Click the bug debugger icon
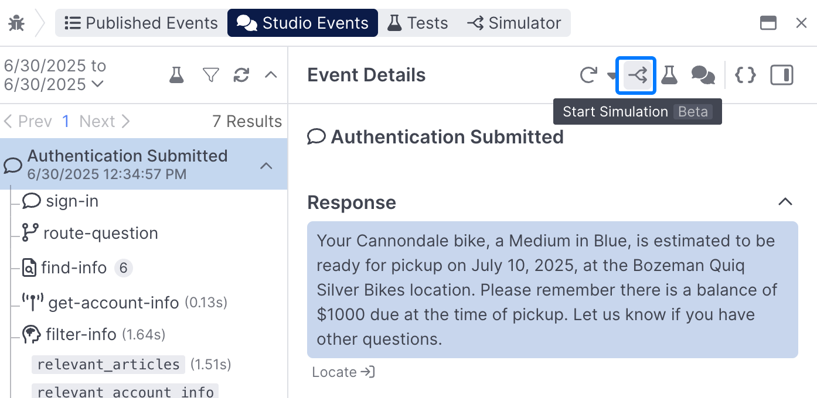The width and height of the screenshot is (817, 398). (x=16, y=23)
